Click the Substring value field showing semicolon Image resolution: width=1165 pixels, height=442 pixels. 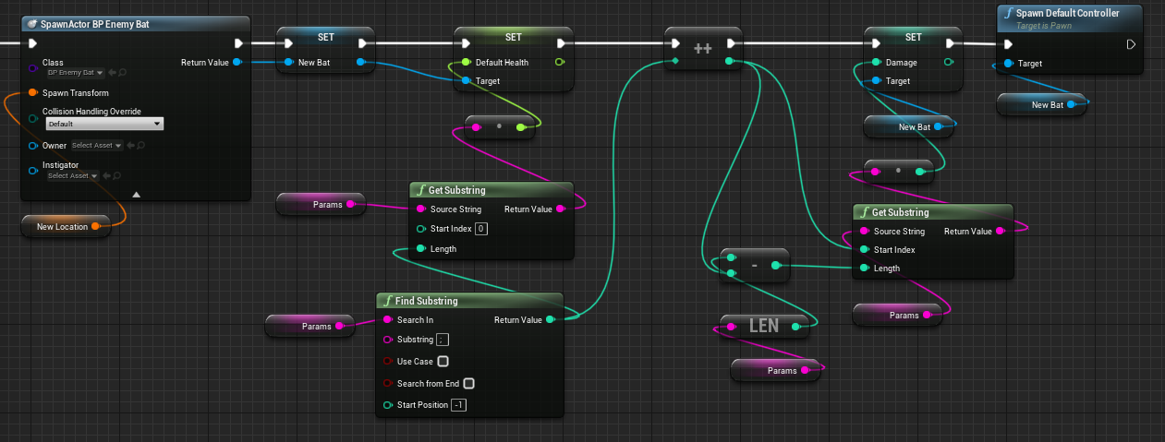(442, 340)
